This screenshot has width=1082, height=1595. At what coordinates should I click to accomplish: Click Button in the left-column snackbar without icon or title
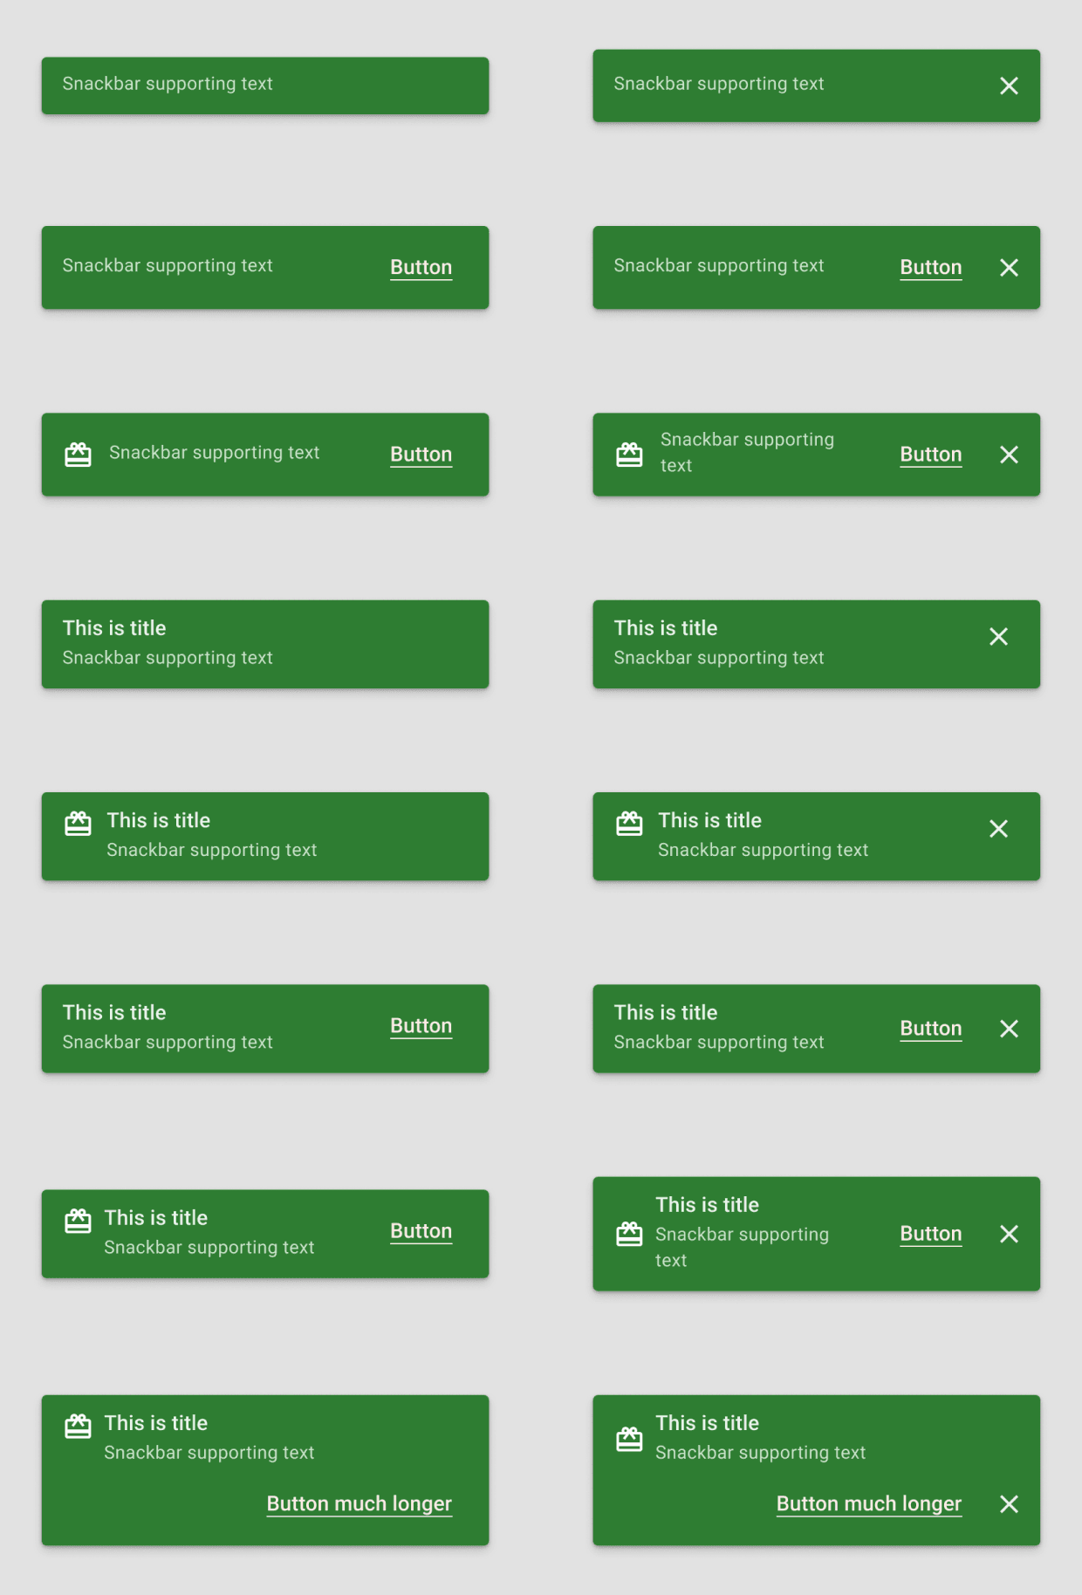pos(421,268)
